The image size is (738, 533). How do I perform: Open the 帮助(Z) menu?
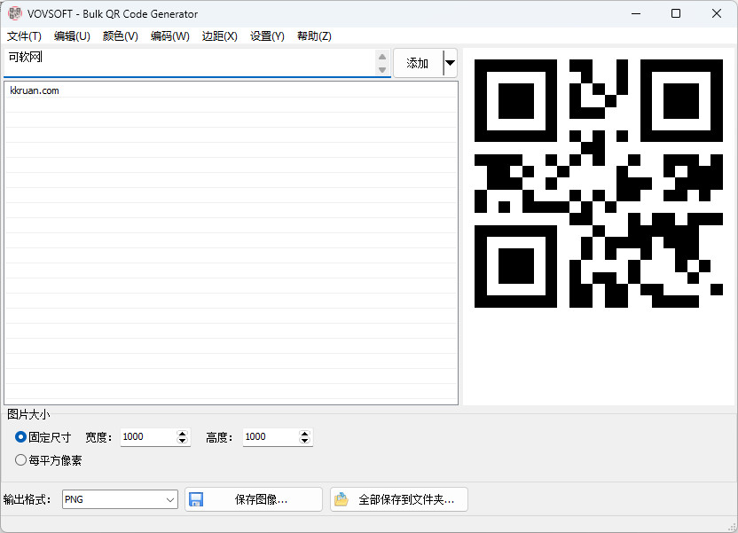[314, 36]
